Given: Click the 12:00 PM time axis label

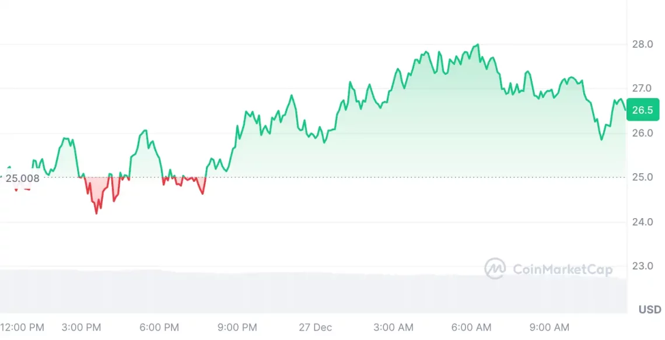Looking at the screenshot, I should click(22, 328).
